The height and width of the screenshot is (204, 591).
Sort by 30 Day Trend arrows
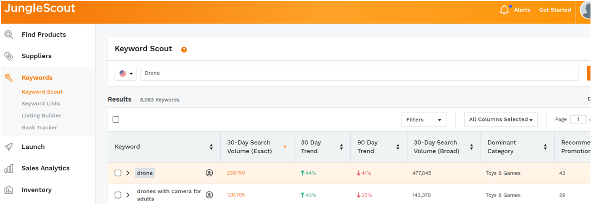tap(341, 147)
